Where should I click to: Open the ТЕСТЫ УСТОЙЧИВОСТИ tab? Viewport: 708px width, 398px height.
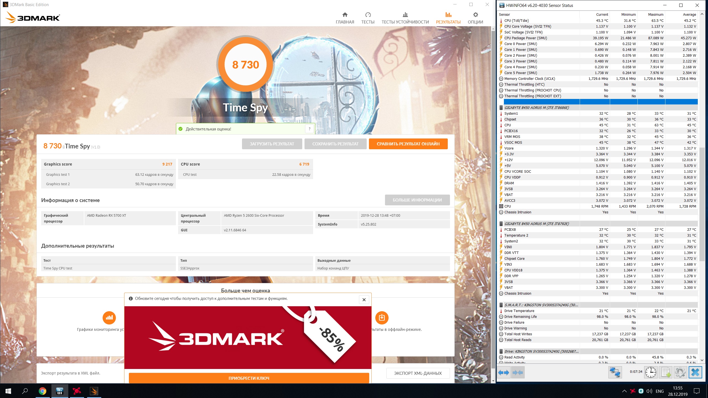click(x=405, y=18)
